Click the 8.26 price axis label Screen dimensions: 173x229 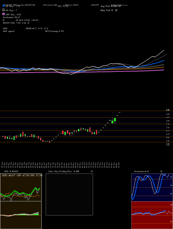coord(167,121)
